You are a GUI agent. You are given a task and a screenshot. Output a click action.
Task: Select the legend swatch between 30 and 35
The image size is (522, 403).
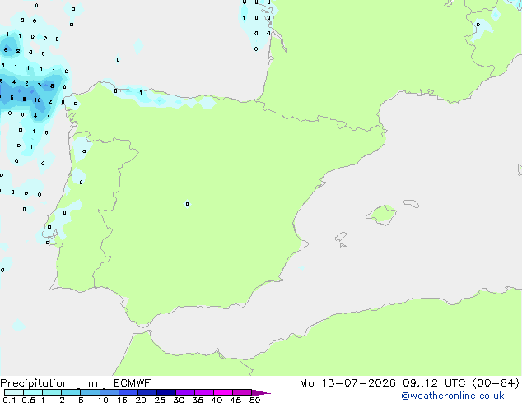tap(185, 392)
